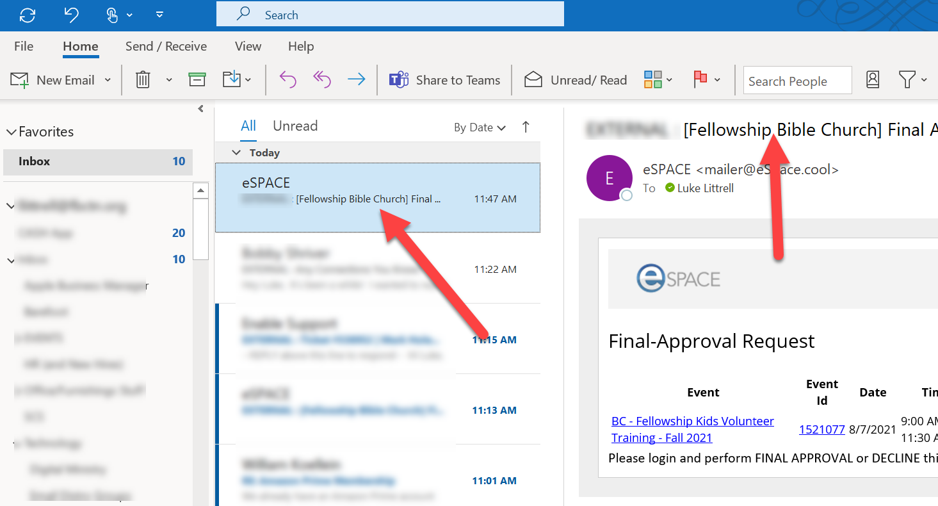The width and height of the screenshot is (938, 506).
Task: Click Share to Teams button
Action: [445, 80]
